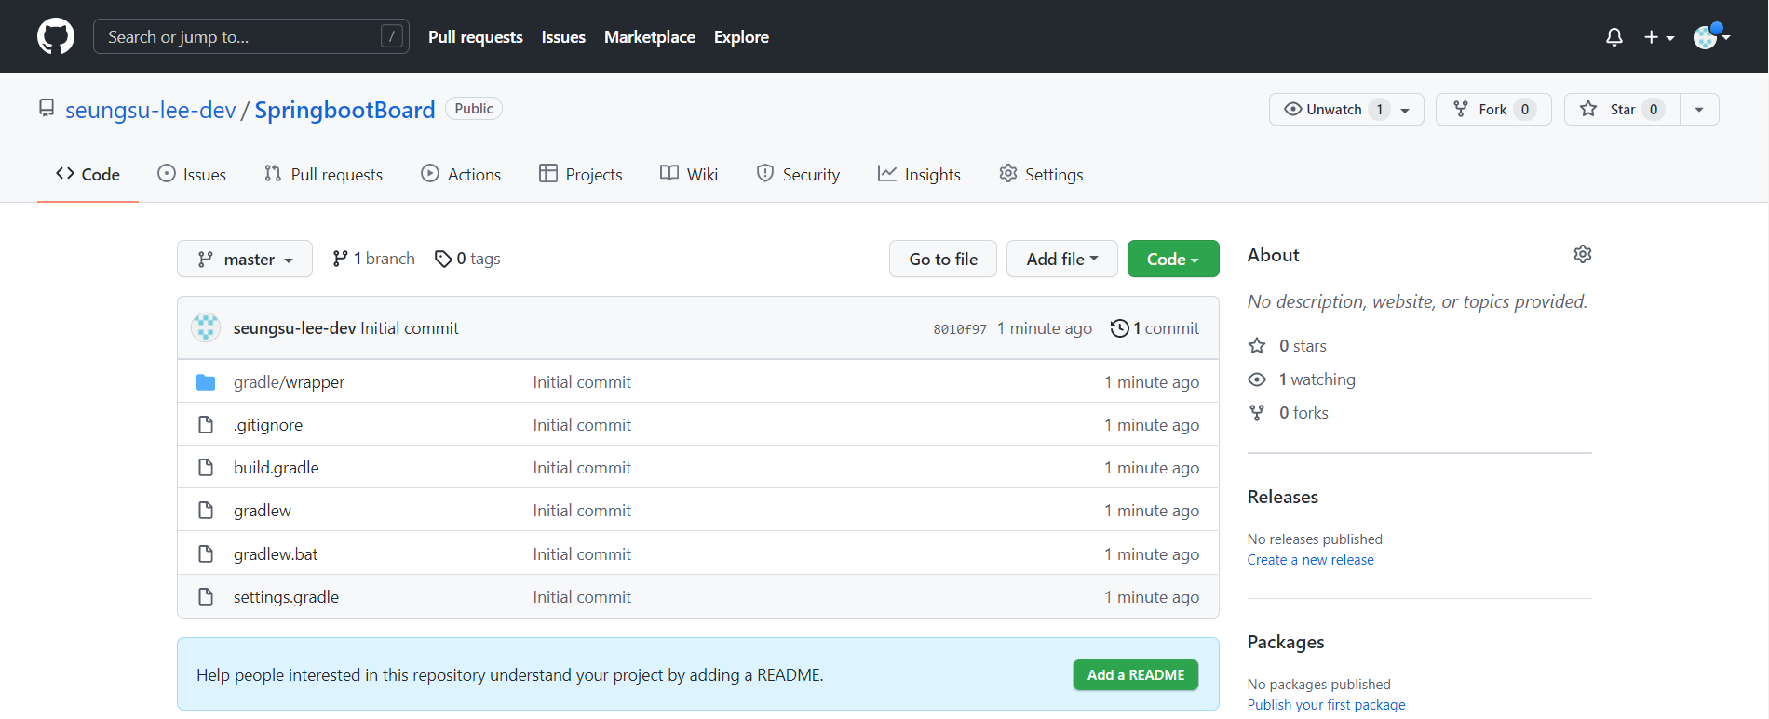This screenshot has height=719, width=1769.
Task: Expand the Star lists dropdown arrow
Action: [1699, 110]
